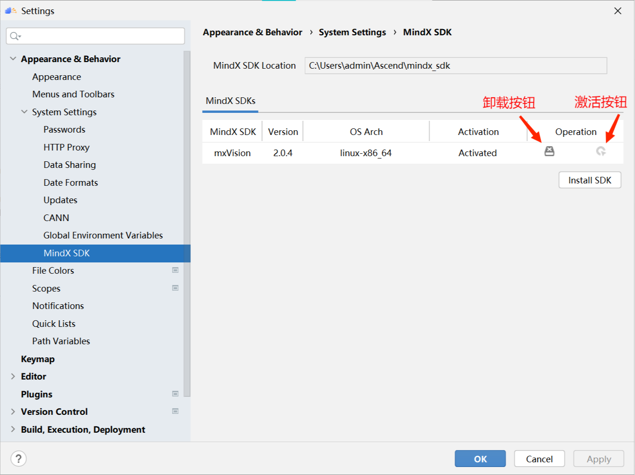Click the help question mark icon
The image size is (635, 475).
pos(18,459)
